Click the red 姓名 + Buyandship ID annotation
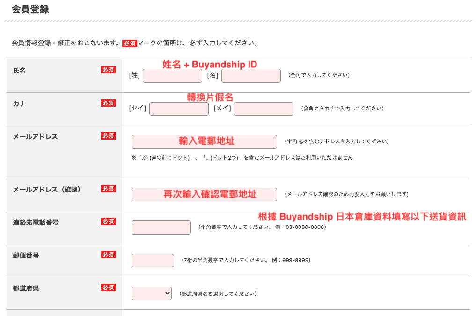This screenshot has width=476, height=316. 210,65
